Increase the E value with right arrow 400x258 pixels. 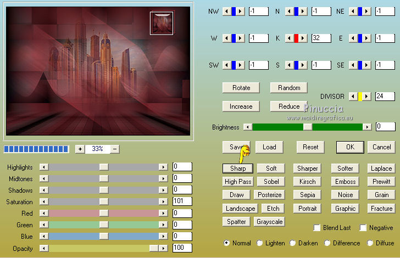366,38
